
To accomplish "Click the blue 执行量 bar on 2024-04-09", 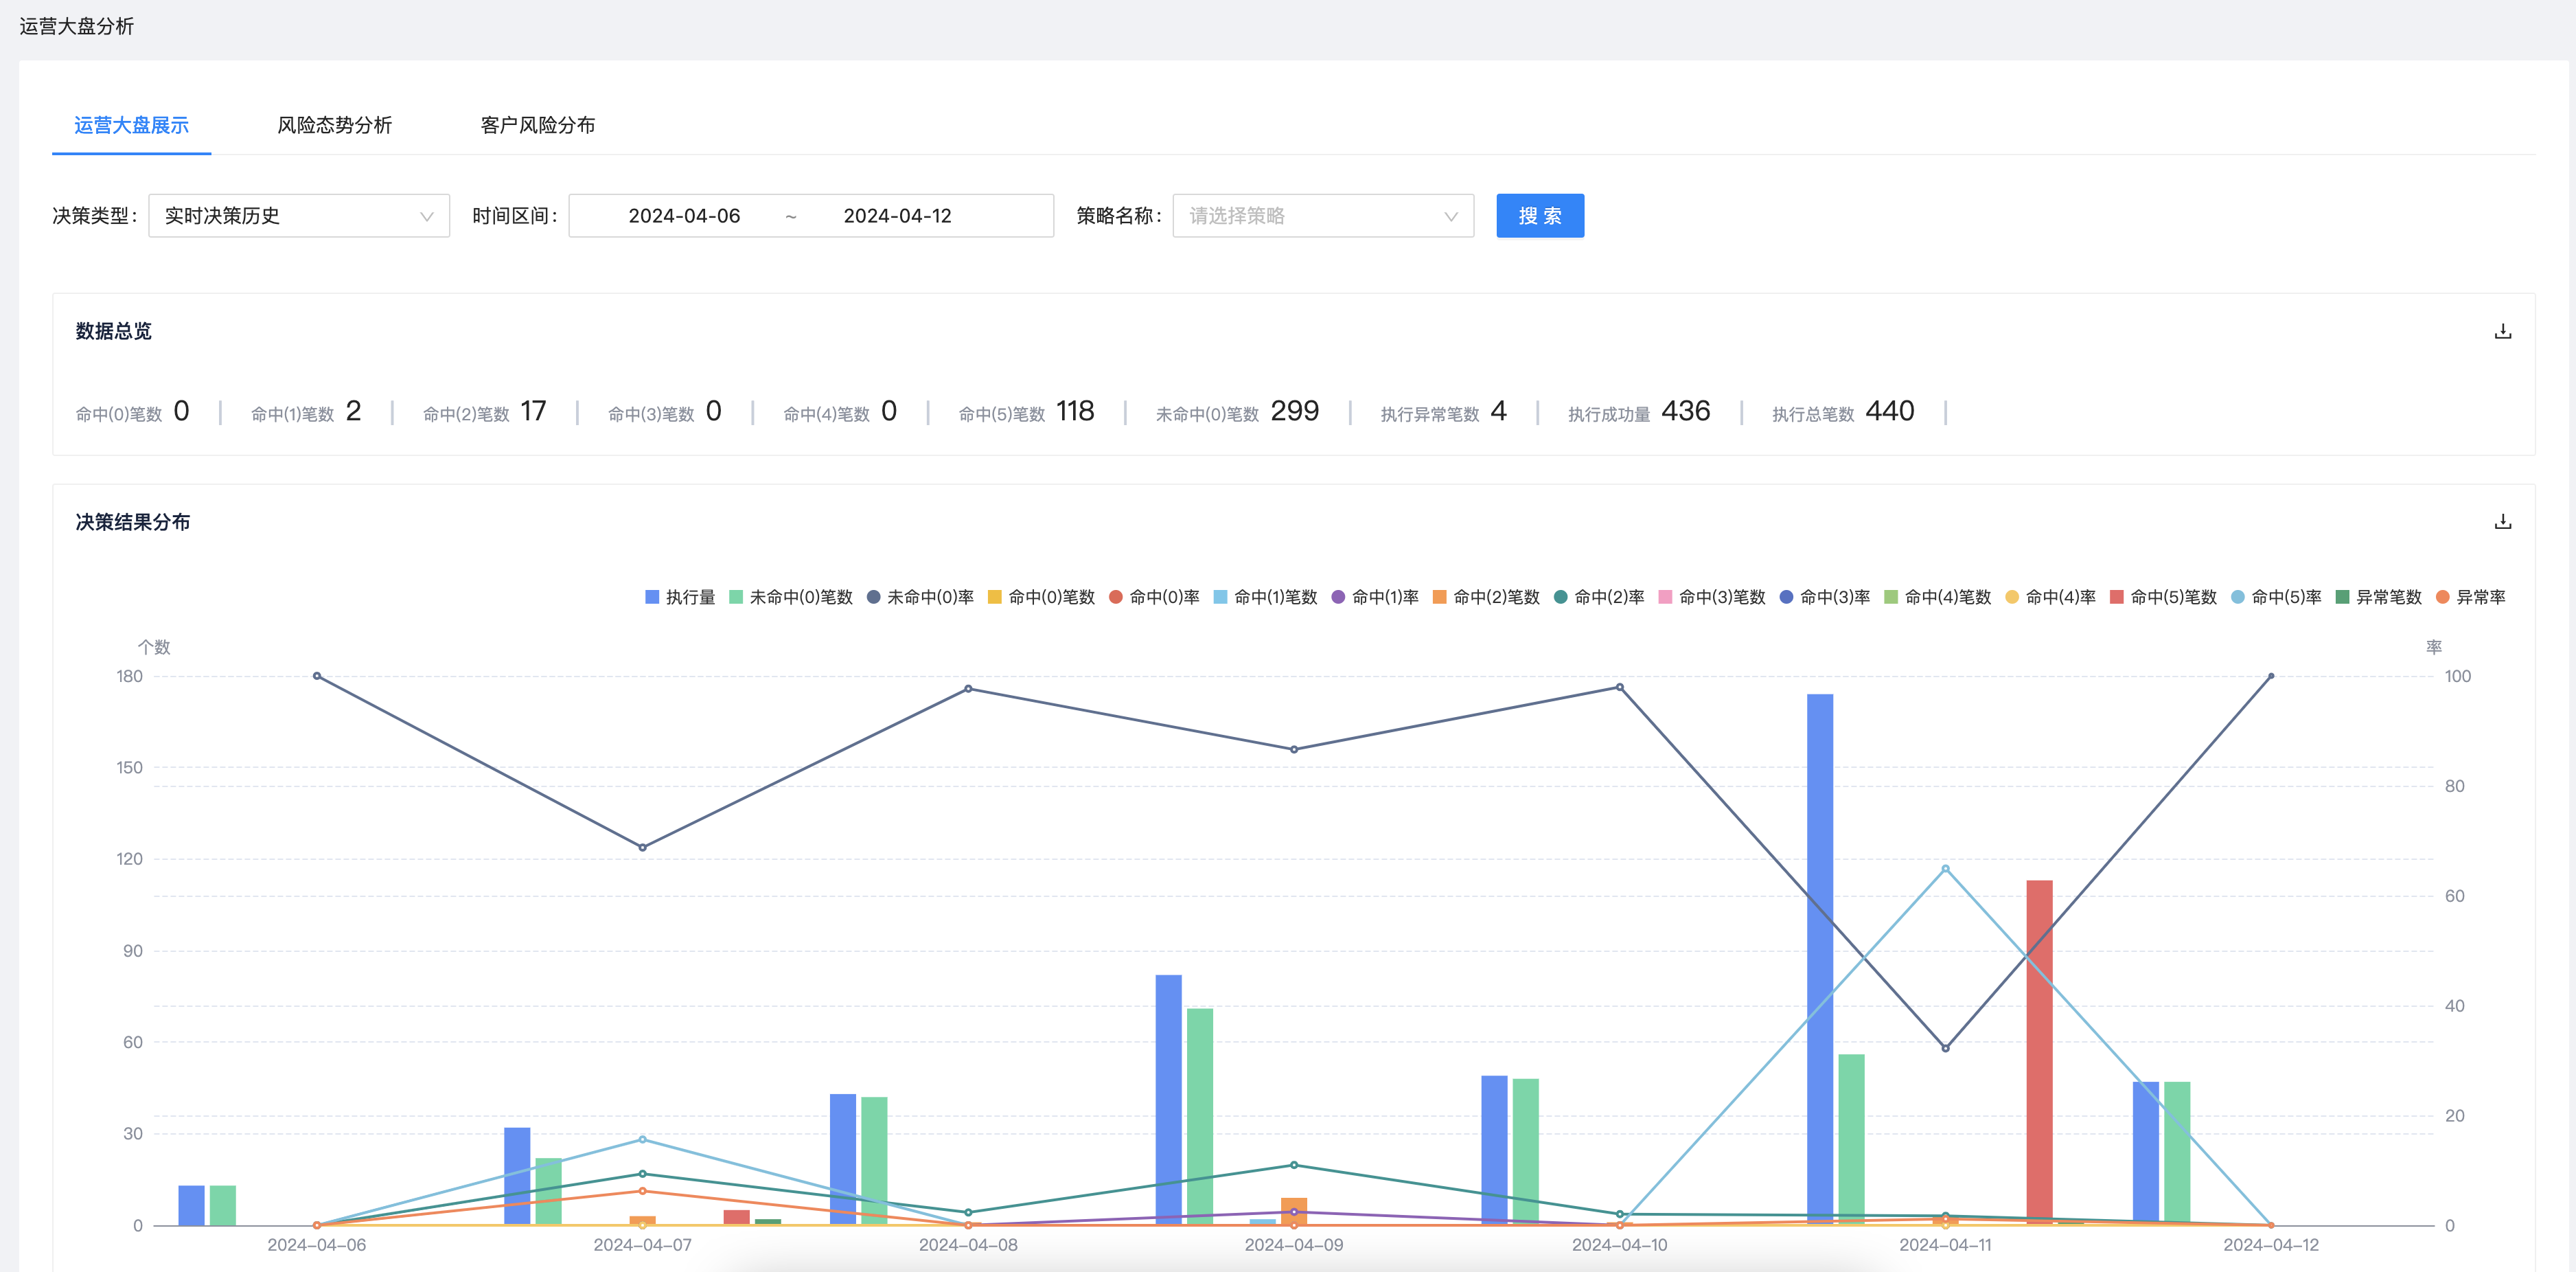I will click(1168, 1100).
